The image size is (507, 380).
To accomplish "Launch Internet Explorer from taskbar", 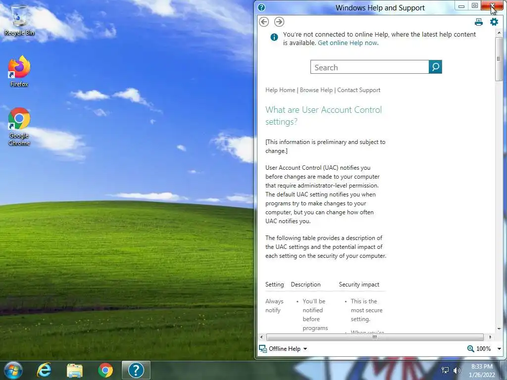I will click(44, 370).
